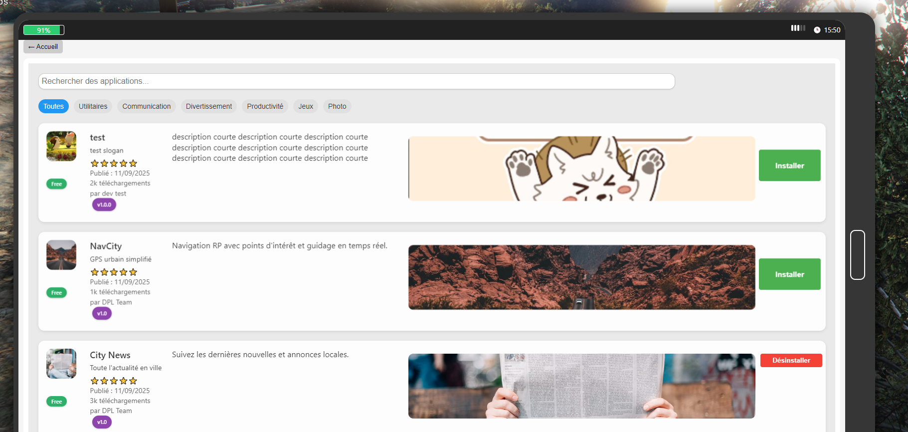Click the signal strength bars icon

click(x=798, y=28)
